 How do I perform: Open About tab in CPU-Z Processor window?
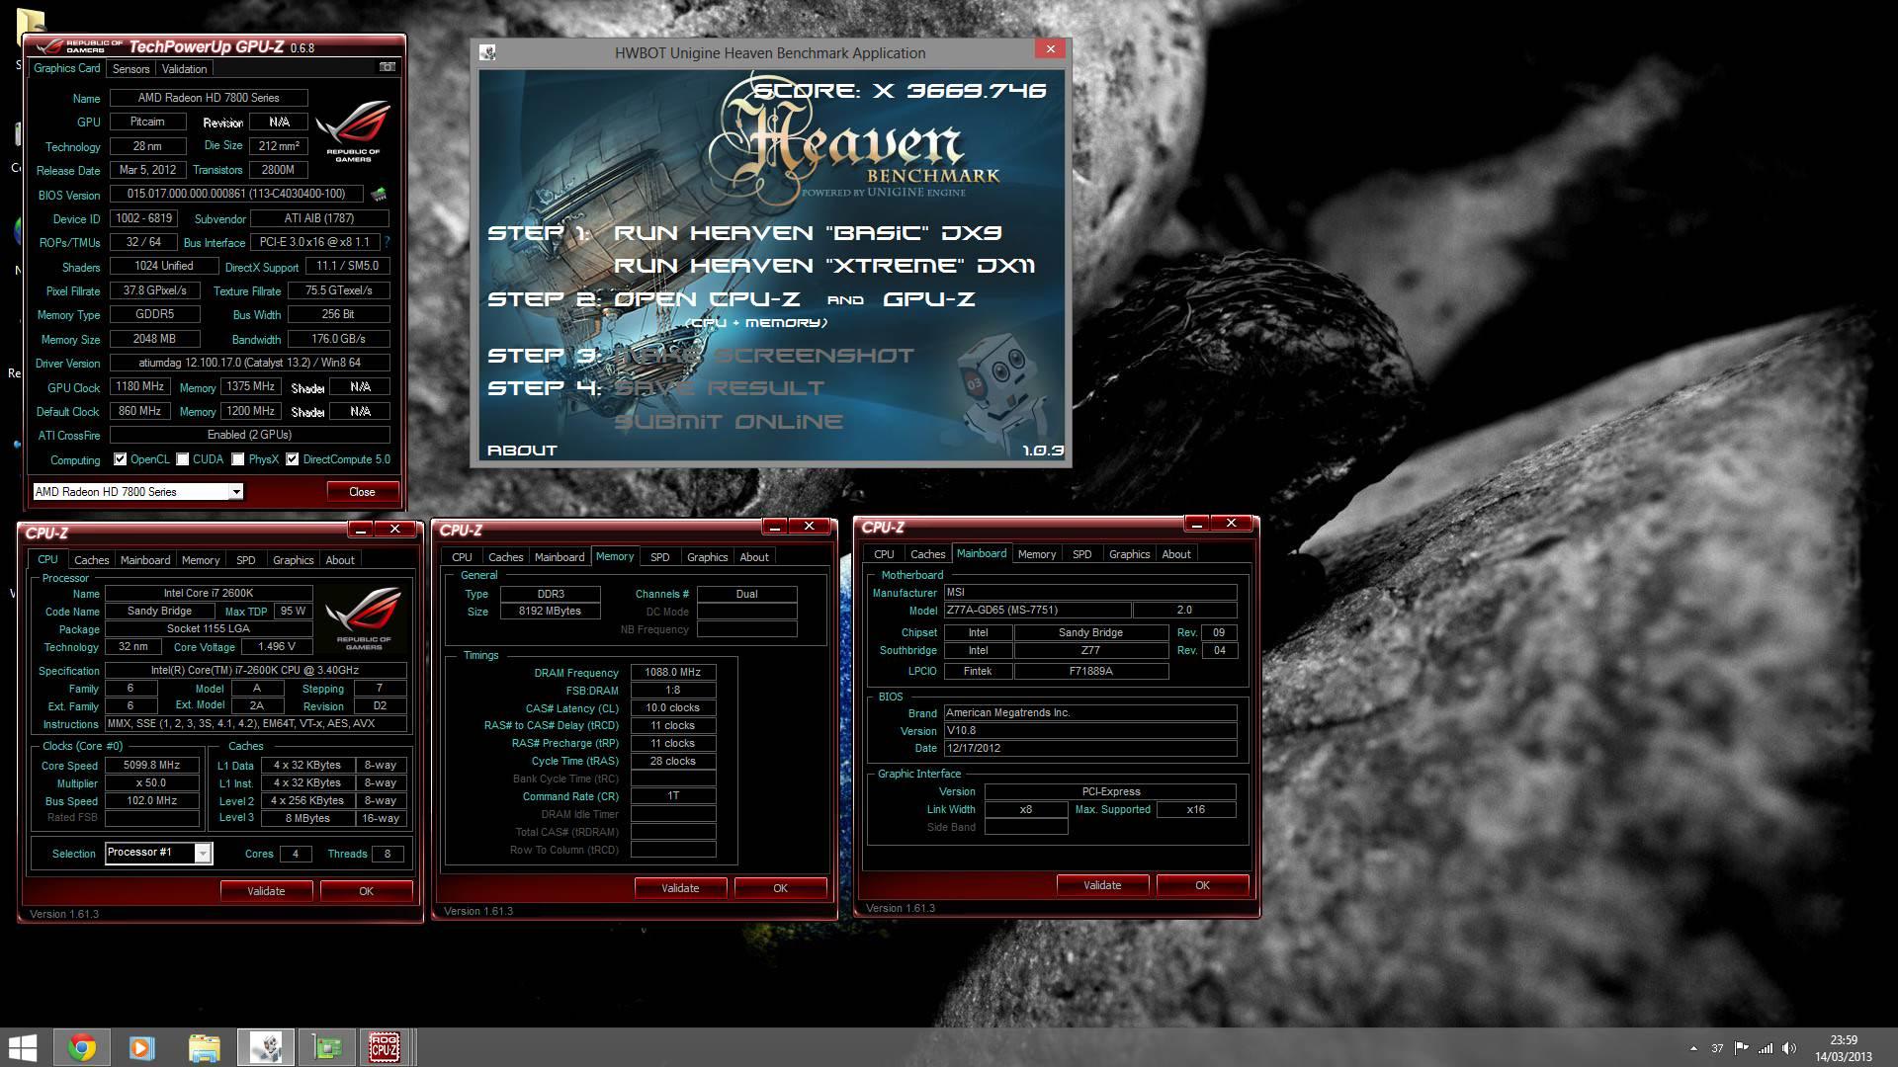point(340,560)
